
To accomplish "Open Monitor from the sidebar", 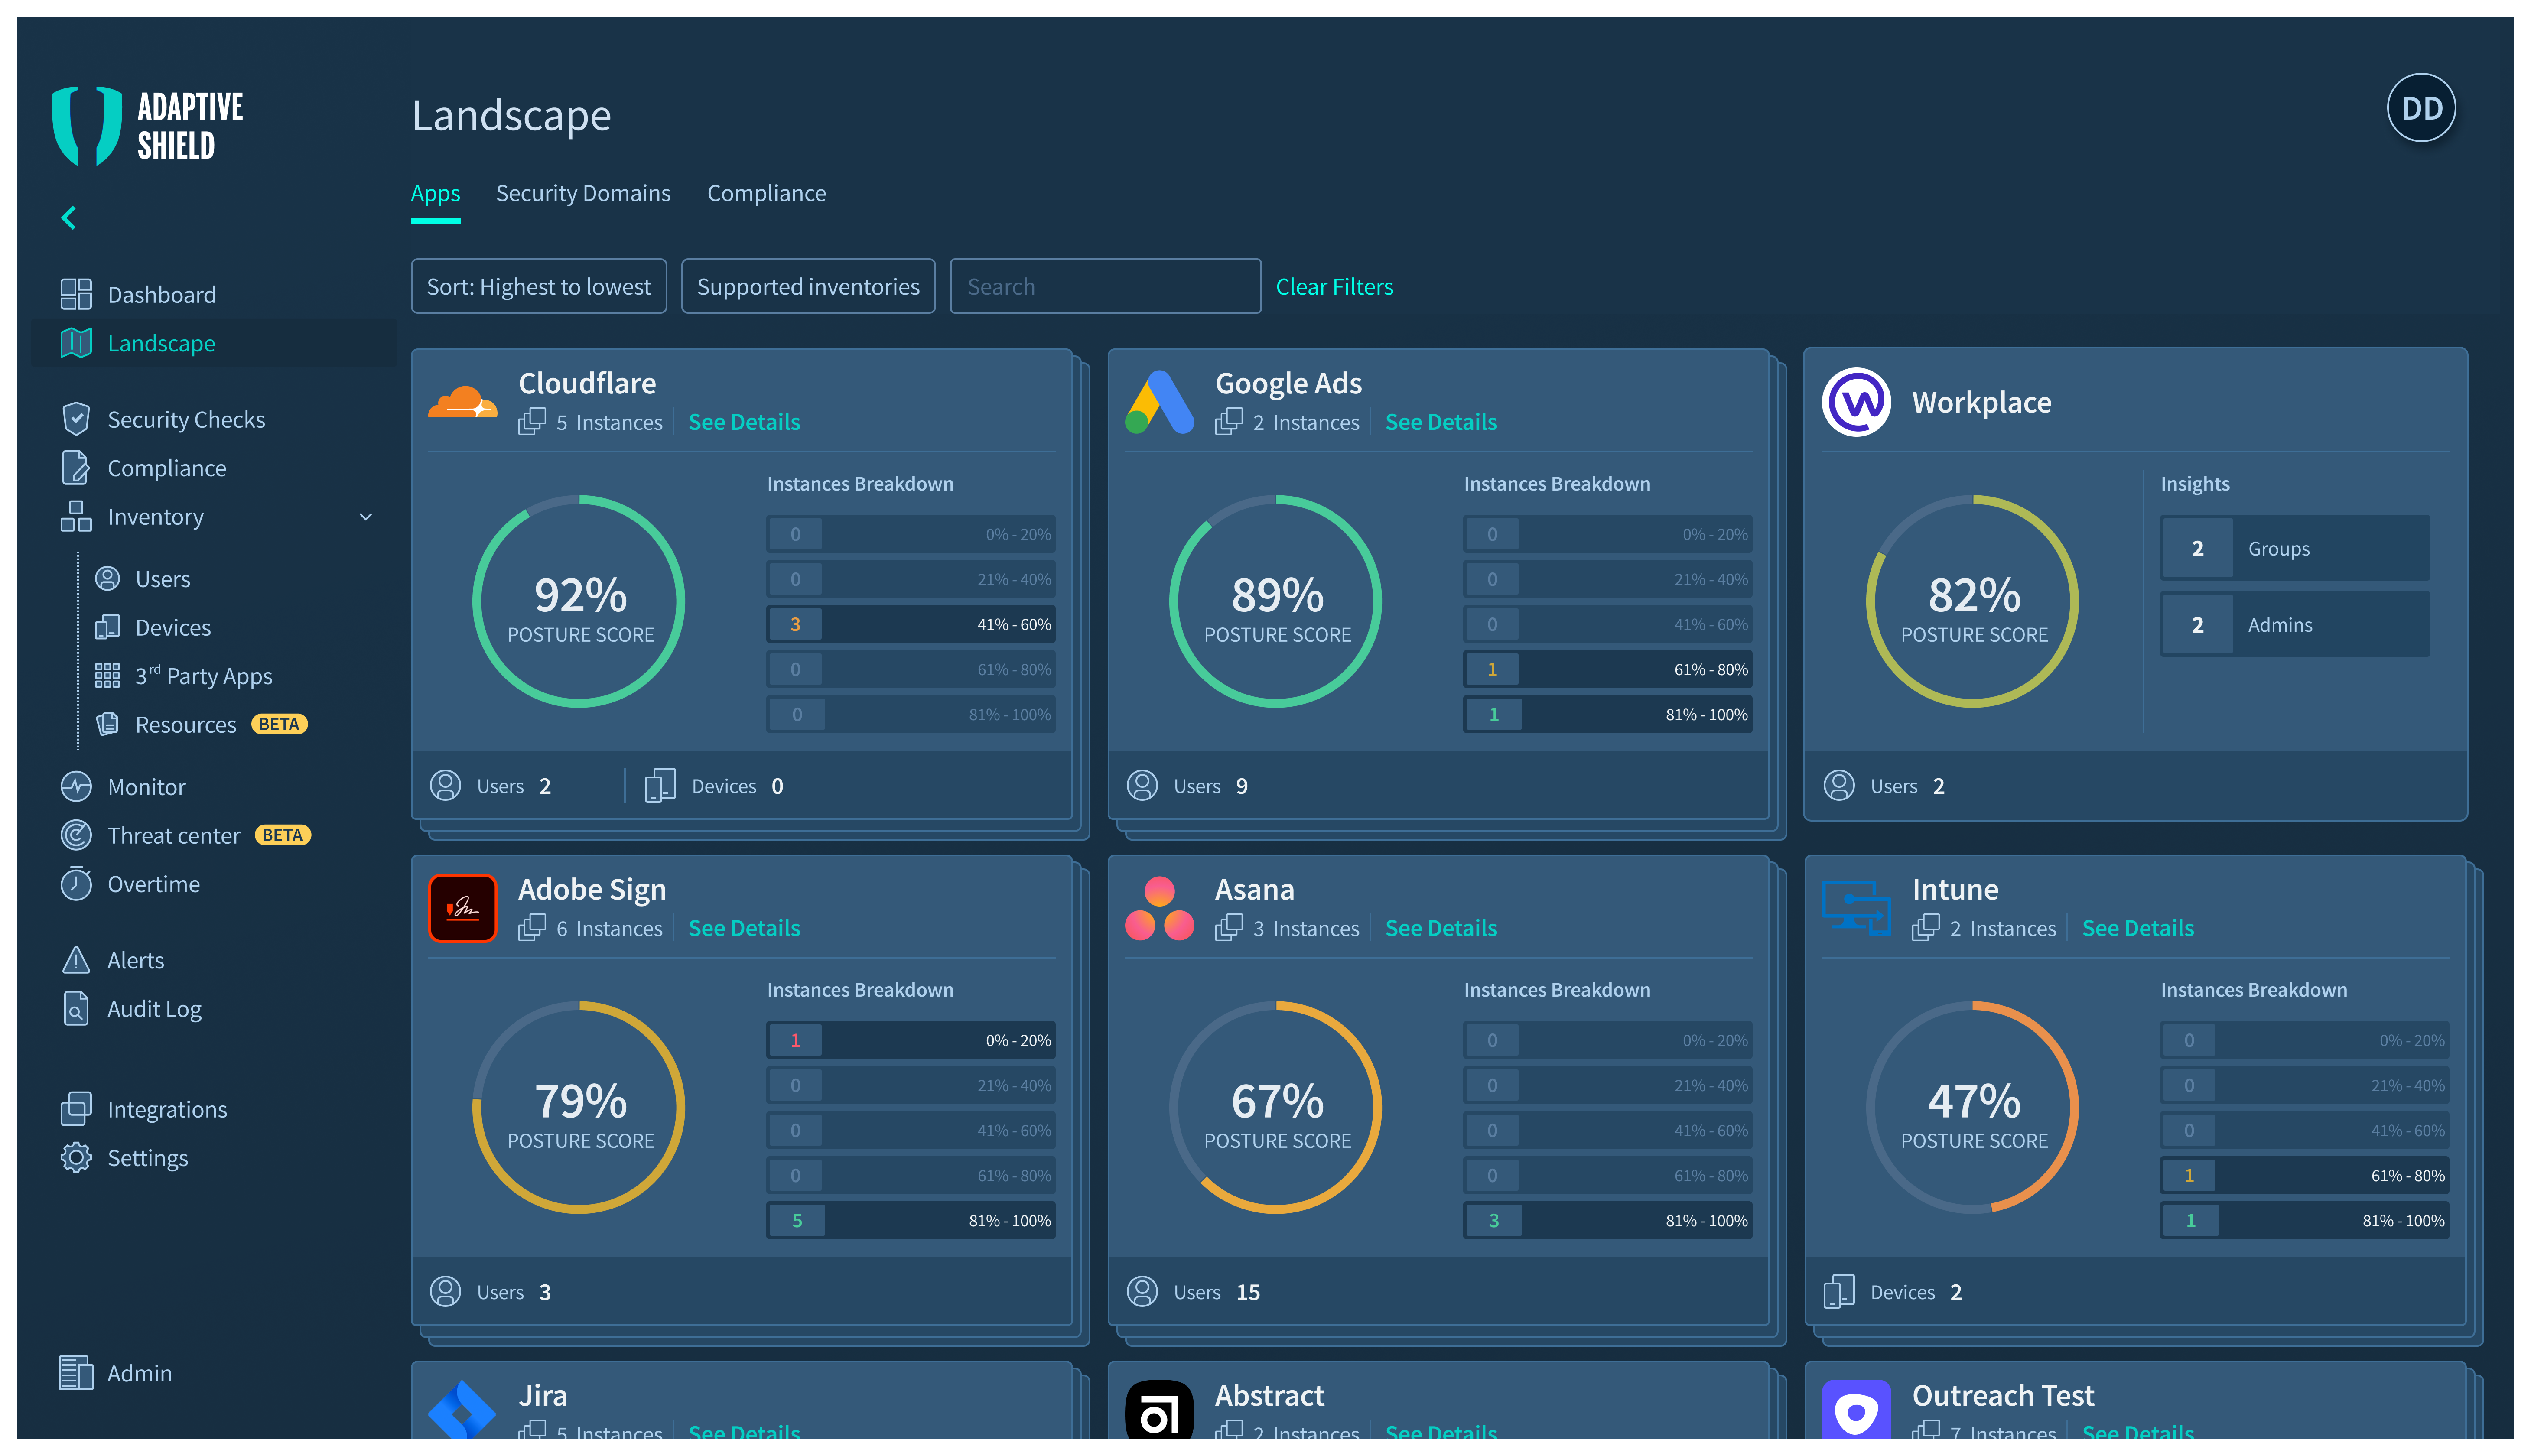I will (147, 787).
